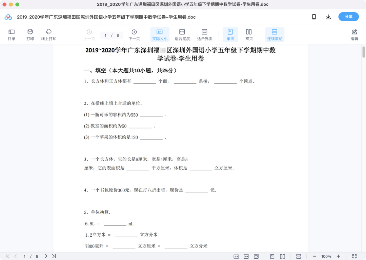Screen dimensions: 366x260
Task: Switch to 单页 single page layout
Action: [x=230, y=35]
